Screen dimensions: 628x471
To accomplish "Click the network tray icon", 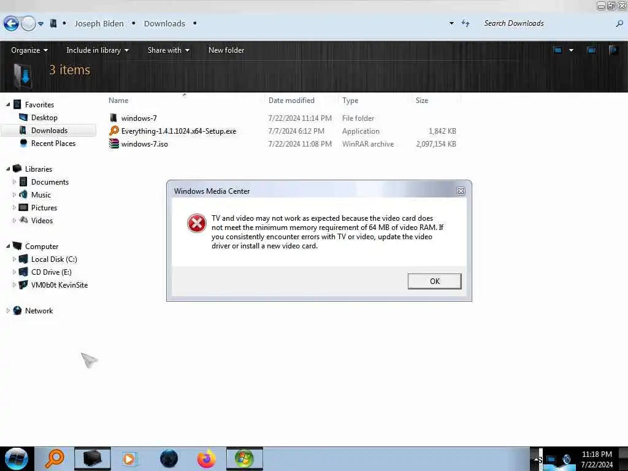I will 551,460.
